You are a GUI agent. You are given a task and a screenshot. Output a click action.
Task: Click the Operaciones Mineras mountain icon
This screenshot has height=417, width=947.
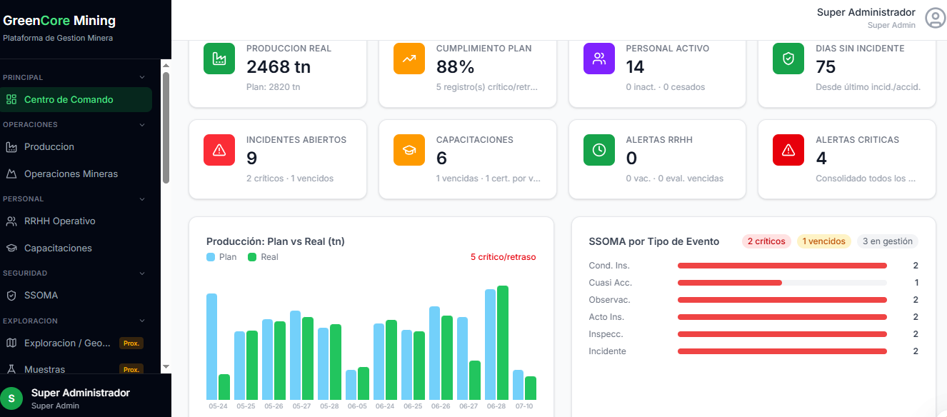tap(11, 174)
